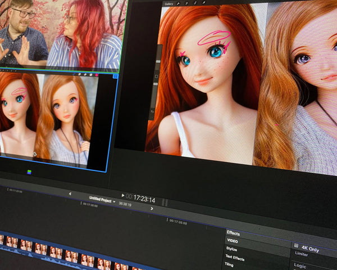The image size is (337, 270).
Task: Tap the undo arrow on Procreate sidebar
Action: click(x=152, y=112)
